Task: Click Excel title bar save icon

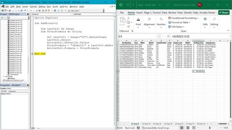Action: [128, 5]
